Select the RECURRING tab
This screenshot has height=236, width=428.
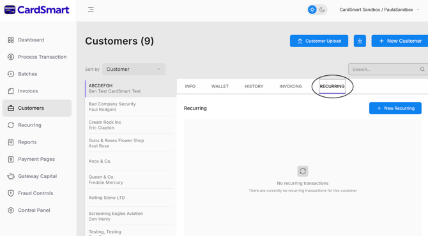tap(332, 86)
